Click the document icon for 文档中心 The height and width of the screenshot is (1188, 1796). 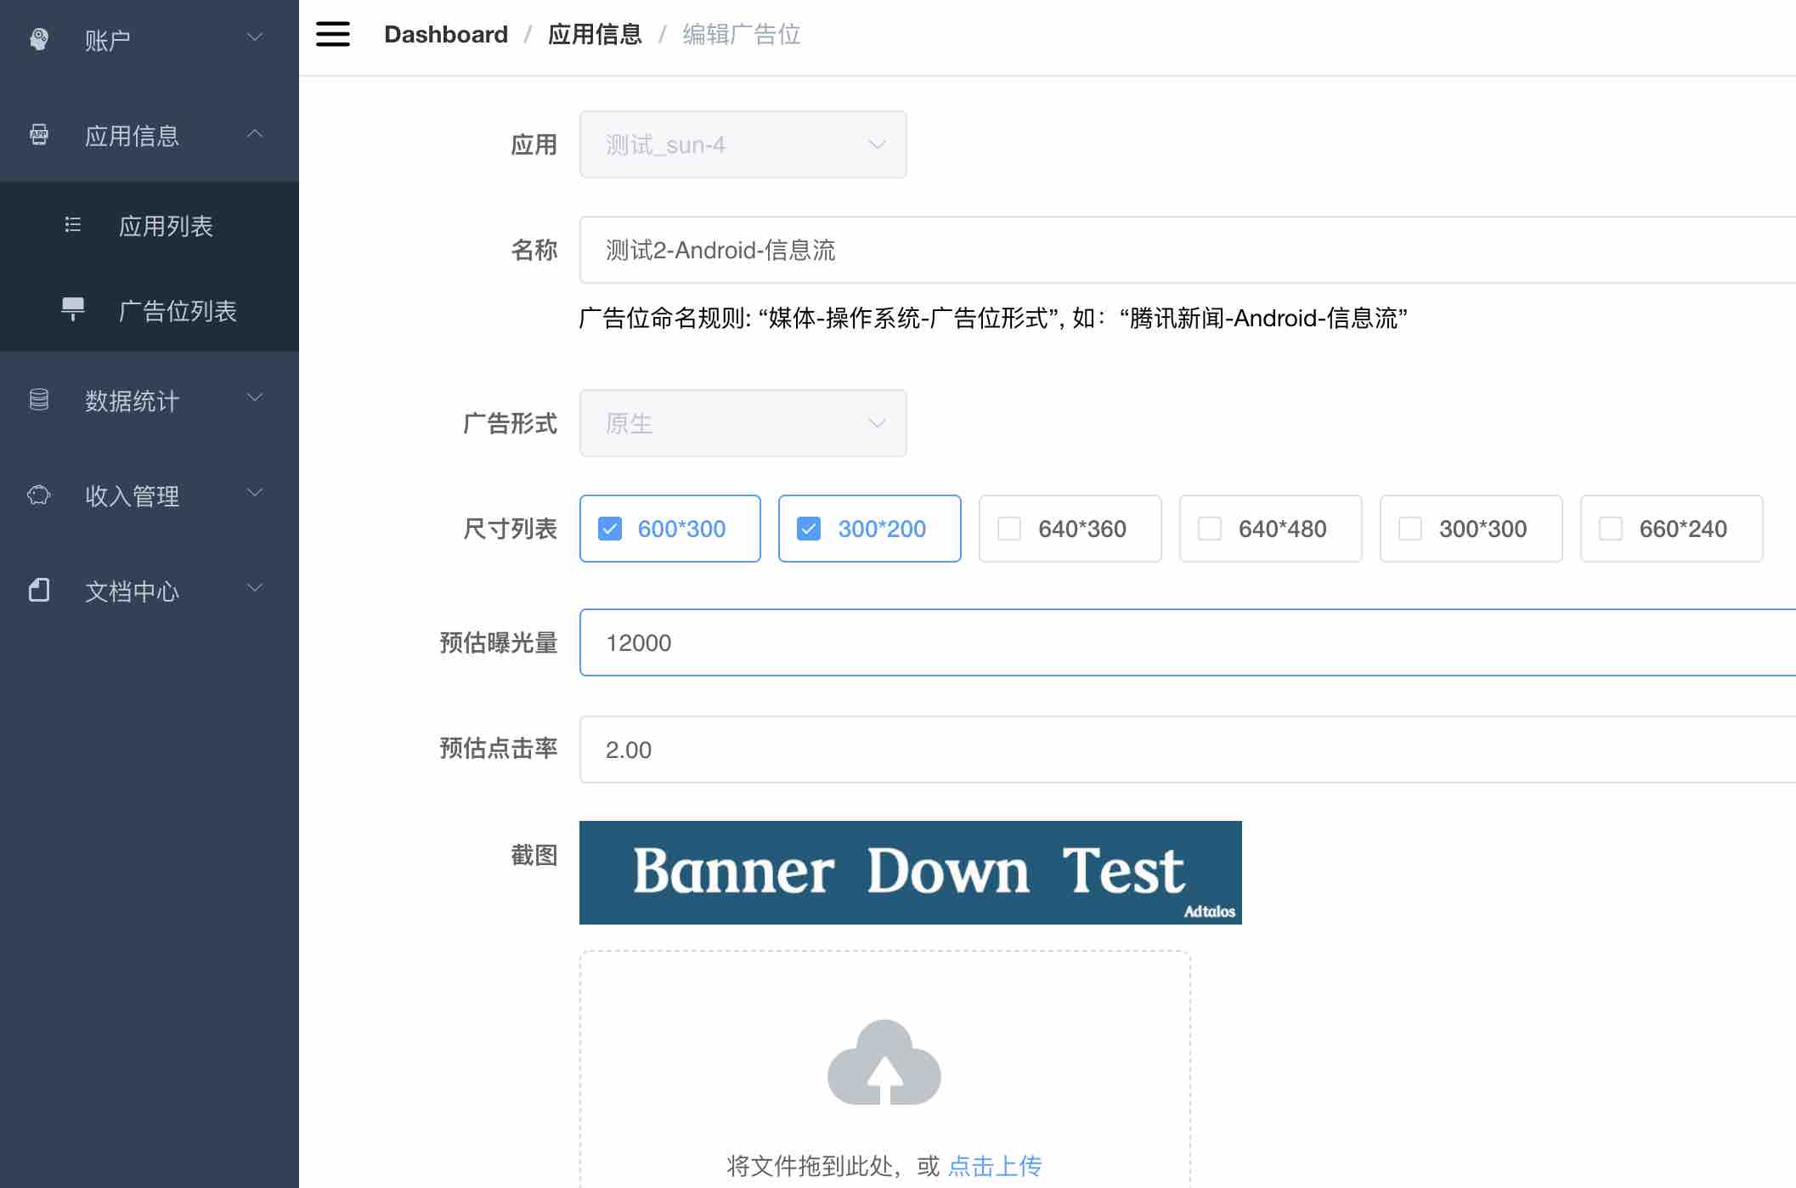39,590
